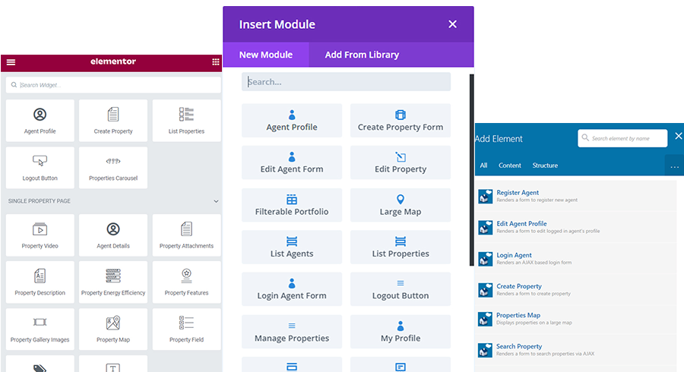Close the Add Element panel
Image resolution: width=684 pixels, height=372 pixels.
[x=679, y=136]
